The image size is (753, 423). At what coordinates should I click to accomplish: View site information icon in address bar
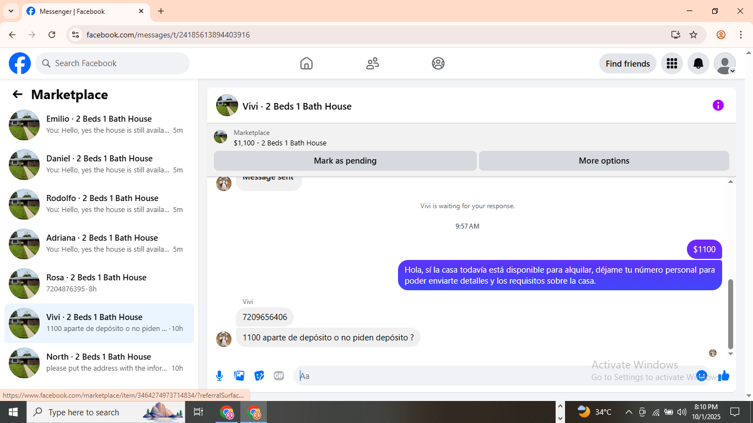76,35
